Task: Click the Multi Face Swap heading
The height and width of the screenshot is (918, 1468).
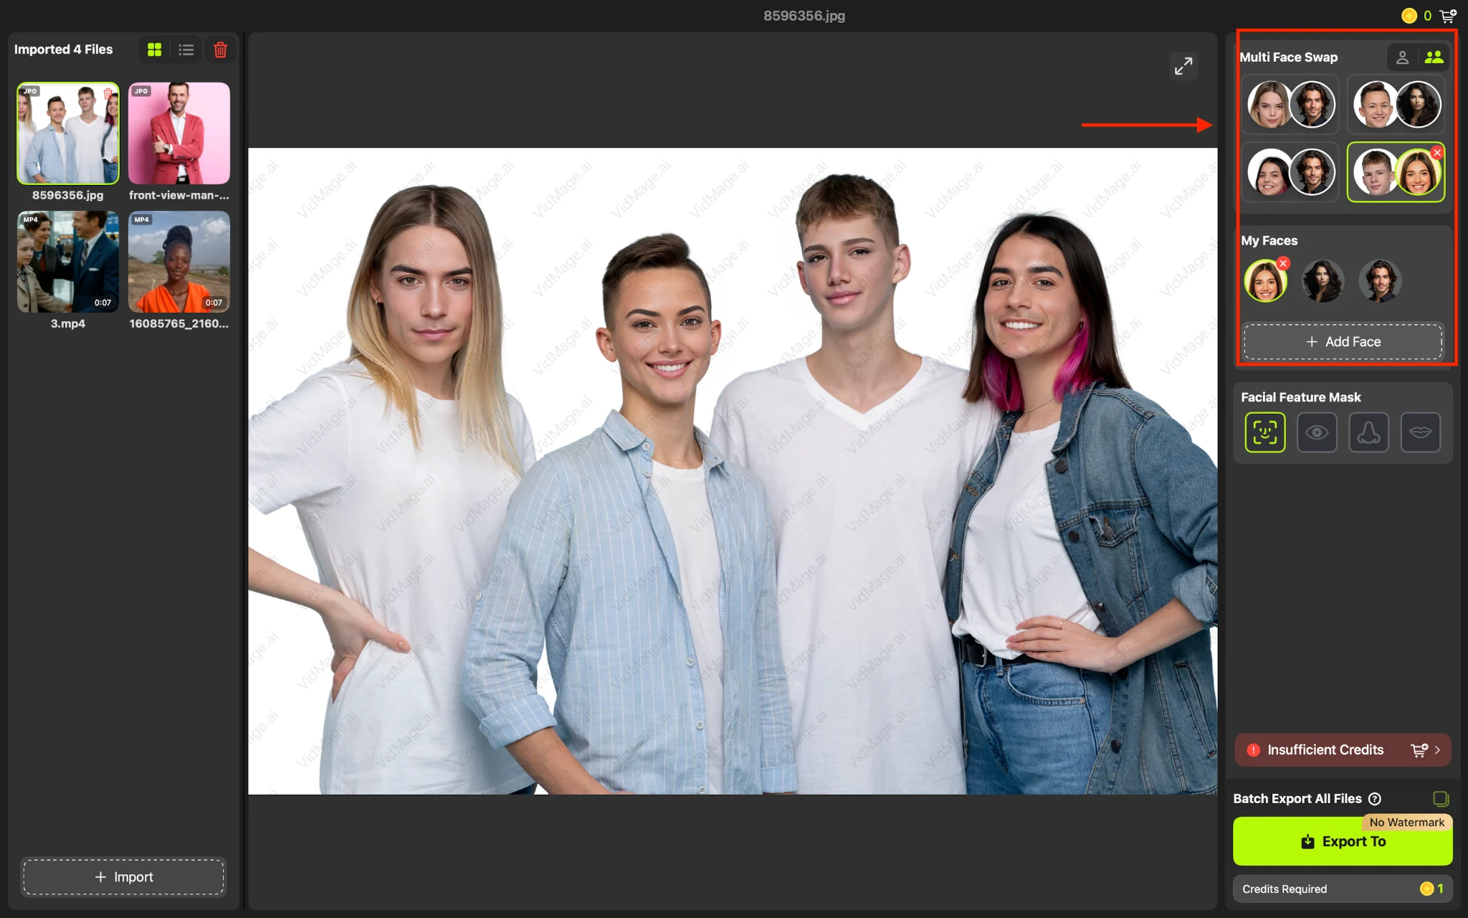Action: point(1289,57)
